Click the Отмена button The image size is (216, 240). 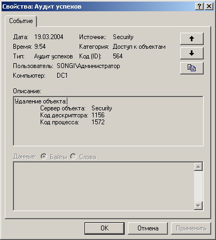tap(148, 228)
